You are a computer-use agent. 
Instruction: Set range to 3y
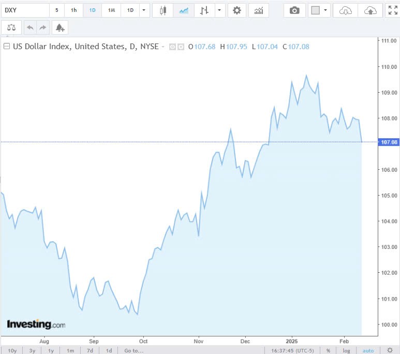pyautogui.click(x=32, y=350)
